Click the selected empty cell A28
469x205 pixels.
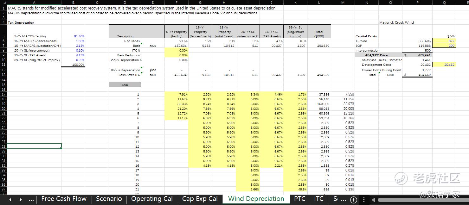click(34, 146)
